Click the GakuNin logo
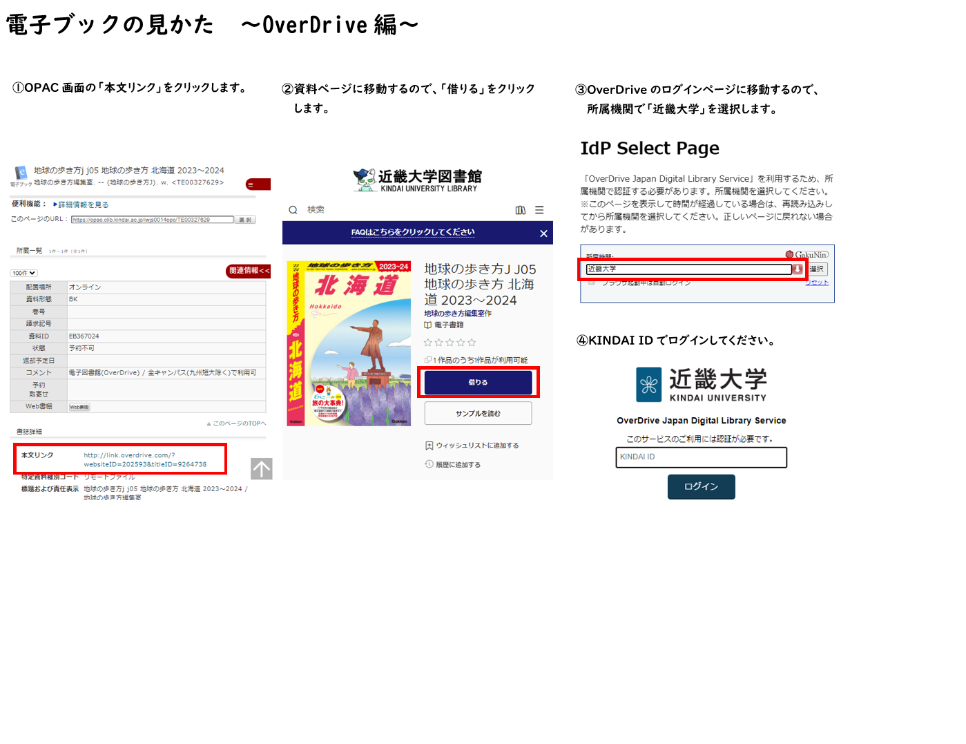Screen dimensions: 966x744 pos(806,255)
